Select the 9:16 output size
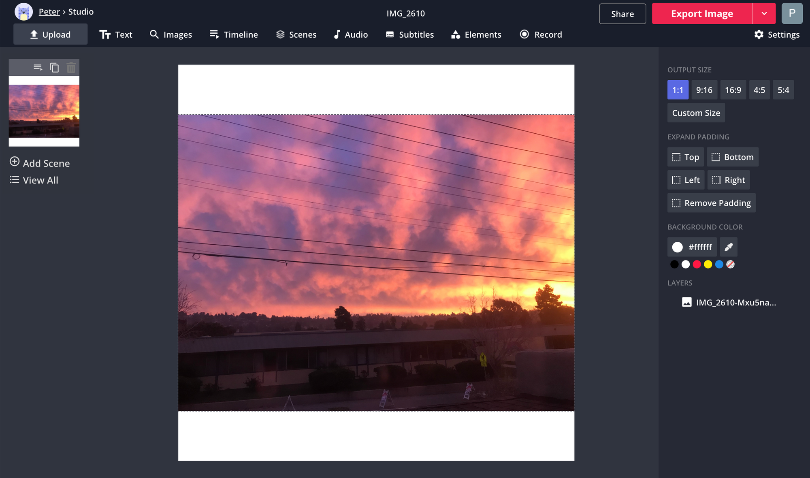 tap(704, 90)
